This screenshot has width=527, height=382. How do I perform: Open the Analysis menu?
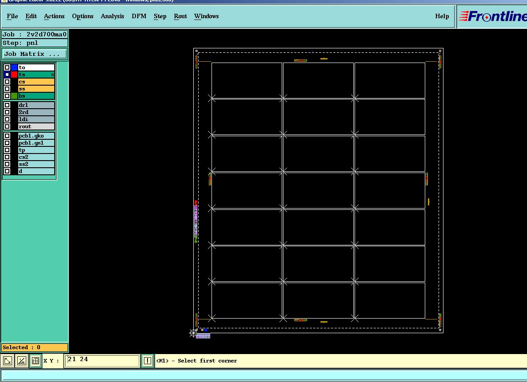(x=112, y=16)
